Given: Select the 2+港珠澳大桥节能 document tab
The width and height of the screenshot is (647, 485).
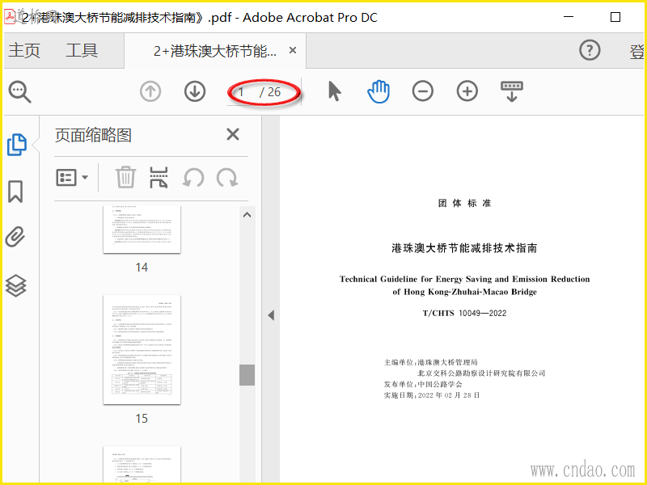Looking at the screenshot, I should (x=215, y=51).
